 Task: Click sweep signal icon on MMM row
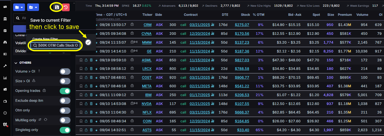click(x=136, y=42)
